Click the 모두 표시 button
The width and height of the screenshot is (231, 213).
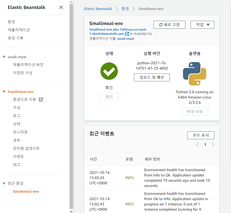tap(201, 135)
